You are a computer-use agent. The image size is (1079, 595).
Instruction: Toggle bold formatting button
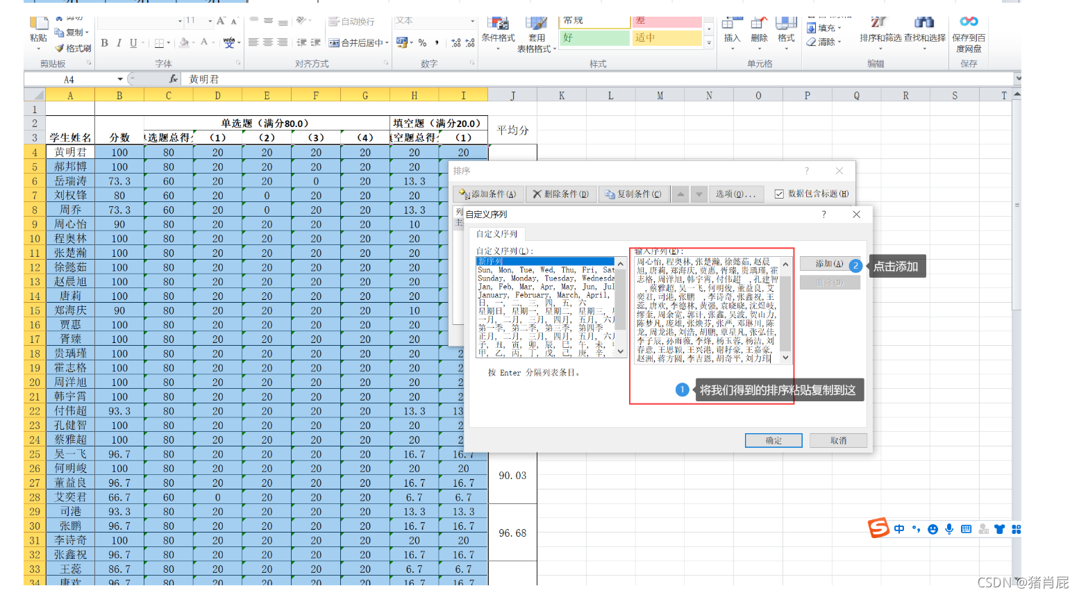pyautogui.click(x=104, y=43)
